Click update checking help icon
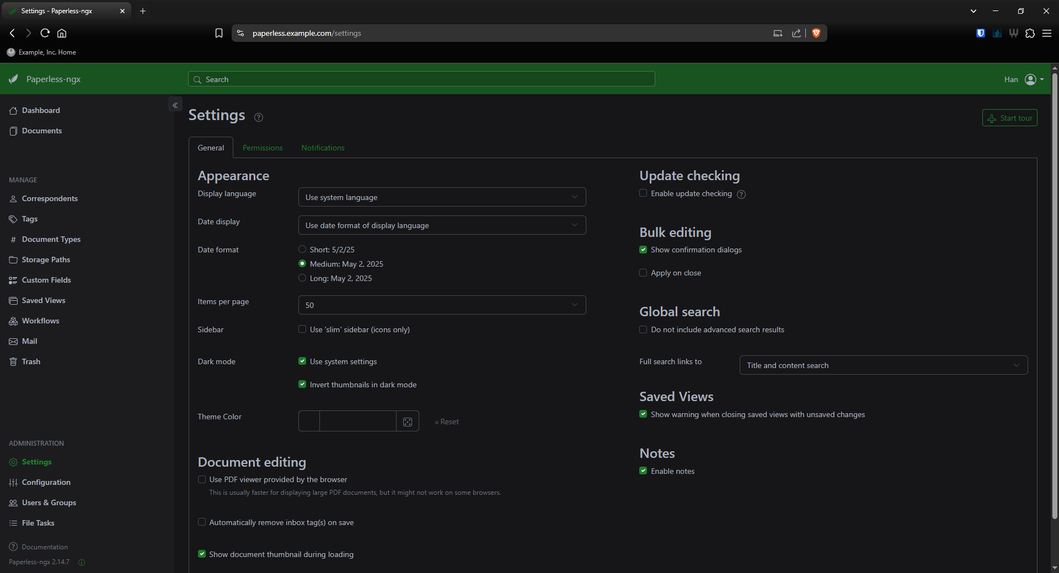Viewport: 1059px width, 573px height. 741,194
